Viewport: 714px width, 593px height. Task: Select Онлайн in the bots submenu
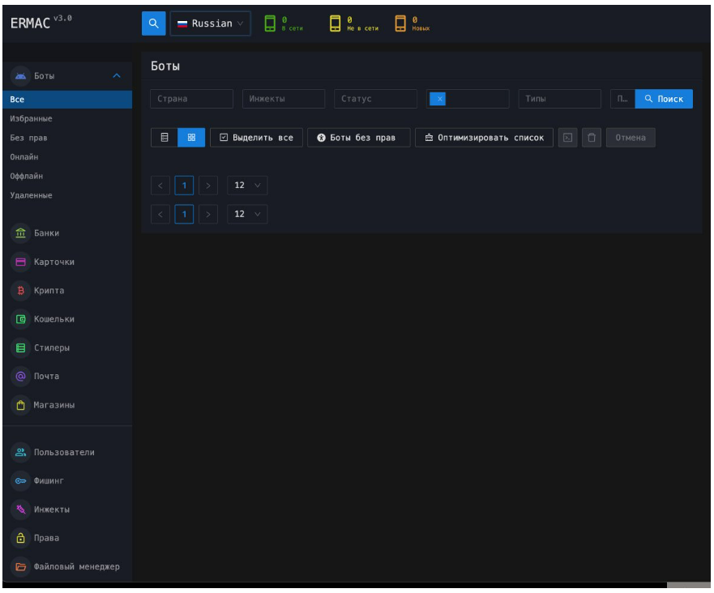pos(24,156)
